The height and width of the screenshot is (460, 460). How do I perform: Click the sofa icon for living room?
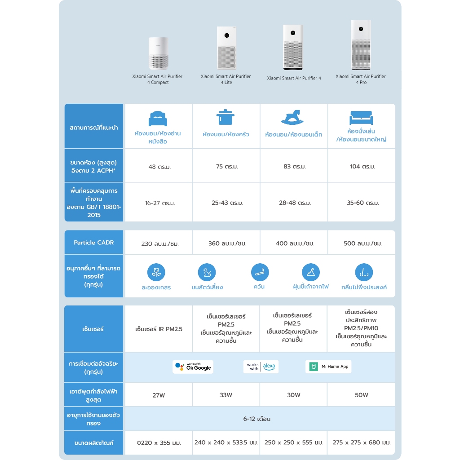(361, 117)
